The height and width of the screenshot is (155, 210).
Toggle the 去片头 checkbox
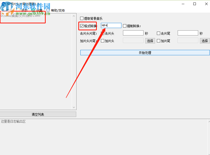pyautogui.click(x=103, y=33)
